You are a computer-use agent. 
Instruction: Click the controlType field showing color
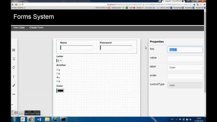pyautogui.click(x=185, y=85)
